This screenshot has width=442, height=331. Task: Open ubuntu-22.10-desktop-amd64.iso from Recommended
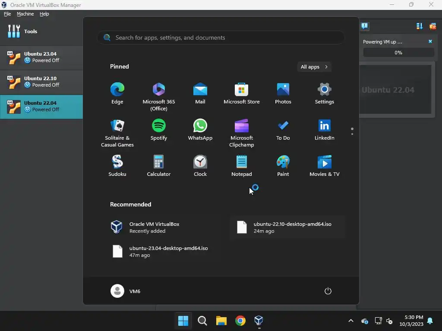(x=288, y=228)
